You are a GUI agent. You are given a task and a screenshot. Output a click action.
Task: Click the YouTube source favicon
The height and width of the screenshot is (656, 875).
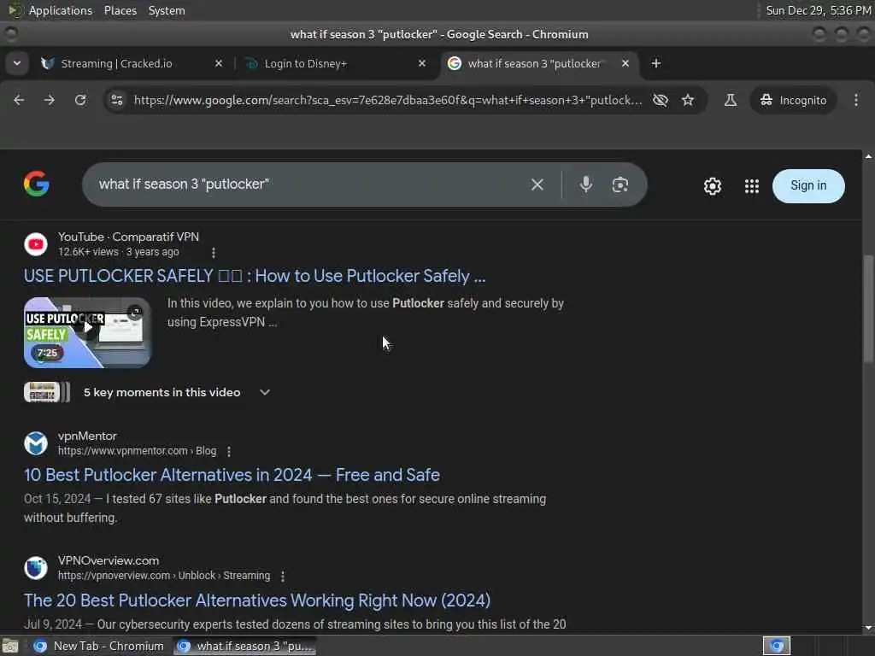(36, 244)
